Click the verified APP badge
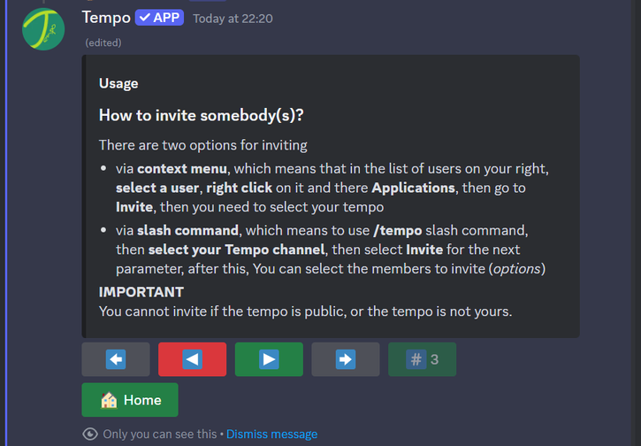 click(x=159, y=18)
